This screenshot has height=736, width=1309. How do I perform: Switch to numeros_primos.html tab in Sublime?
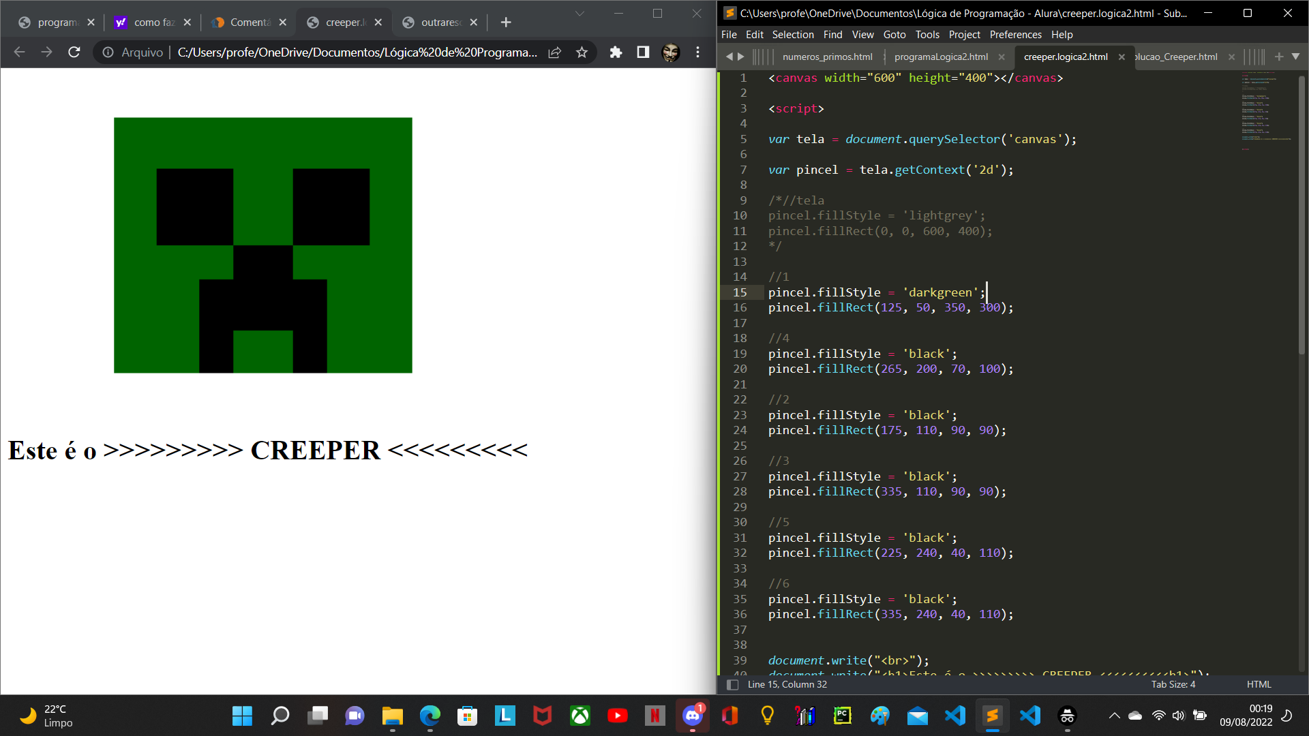(827, 57)
